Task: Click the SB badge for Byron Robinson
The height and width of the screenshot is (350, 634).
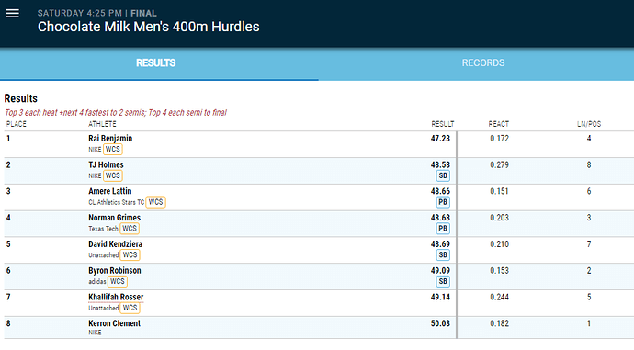Action: pyautogui.click(x=443, y=282)
